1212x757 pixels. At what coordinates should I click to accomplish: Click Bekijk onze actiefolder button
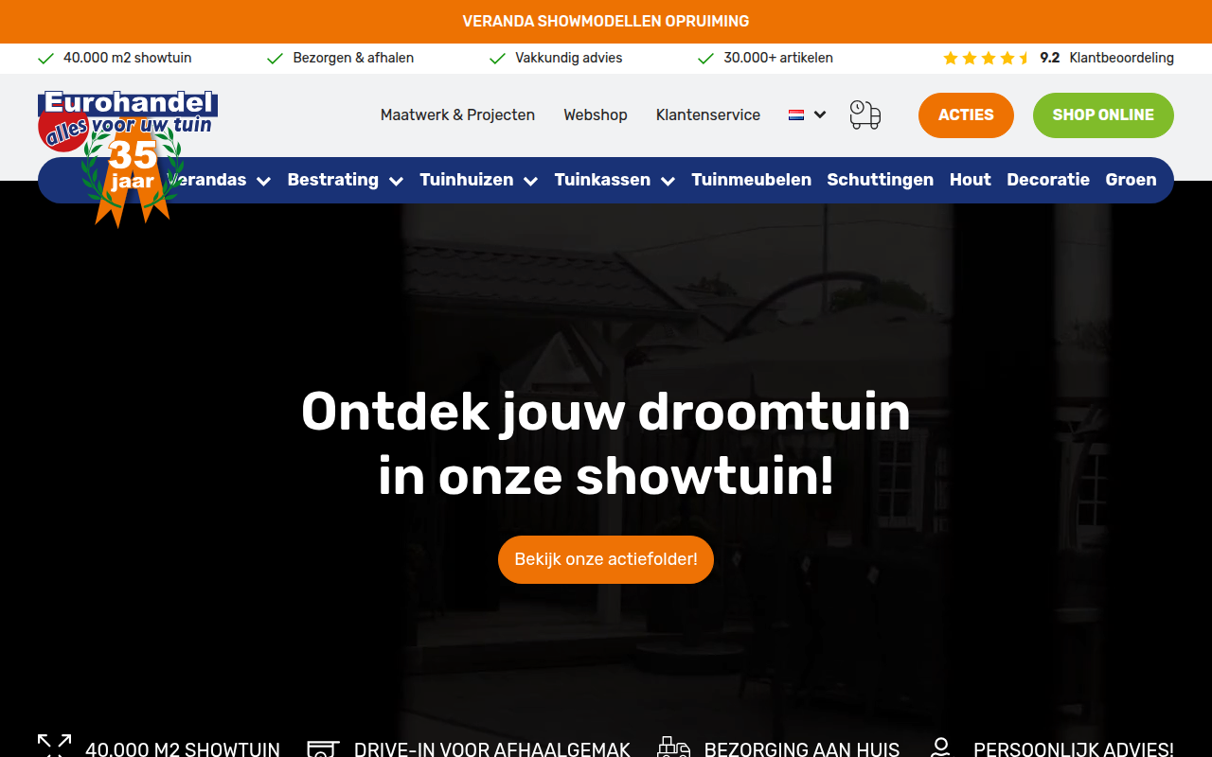[x=606, y=559]
